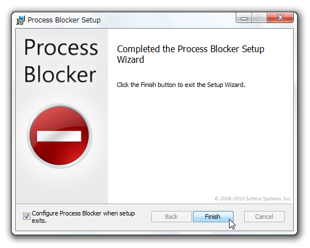The image size is (310, 248).
Task: Click the large "Process" word in the banner
Action: click(61, 47)
